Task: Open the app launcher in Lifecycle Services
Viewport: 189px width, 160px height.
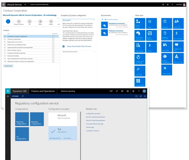Action: (3, 5)
